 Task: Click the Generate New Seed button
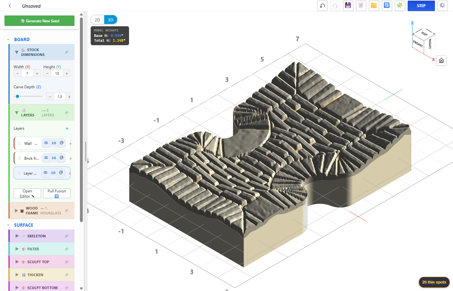[39, 21]
